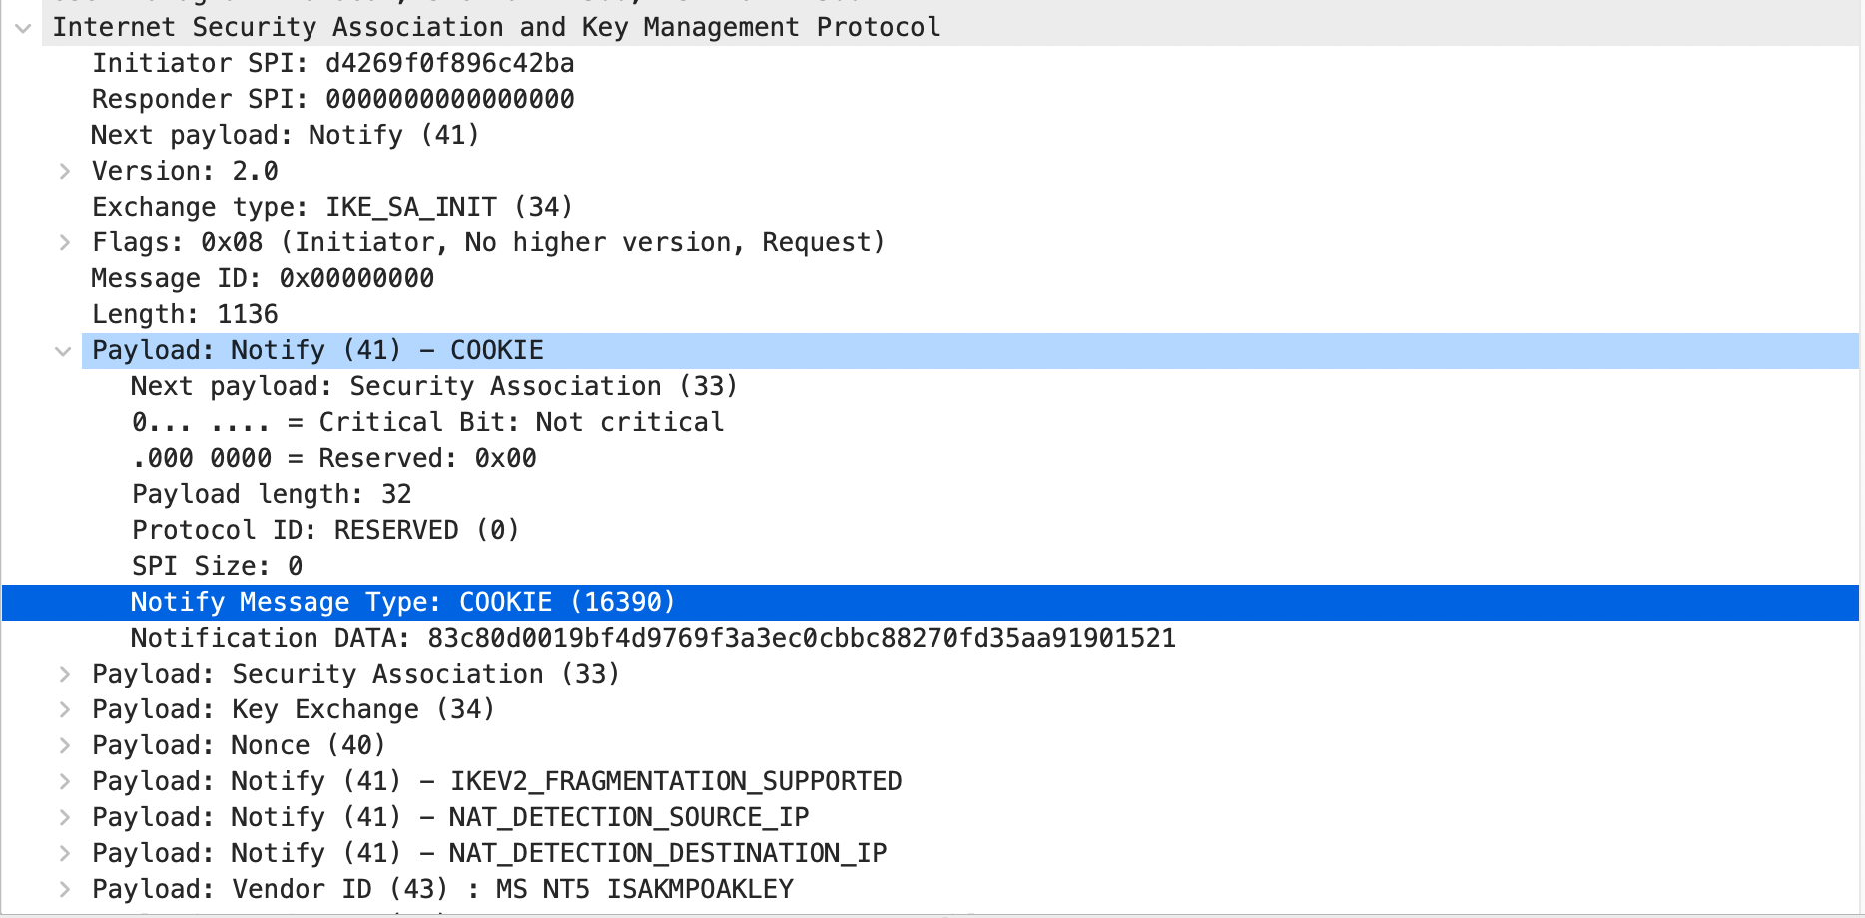The height and width of the screenshot is (918, 1865).
Task: Select the Critical Bit: Not critical field
Action: point(427,423)
